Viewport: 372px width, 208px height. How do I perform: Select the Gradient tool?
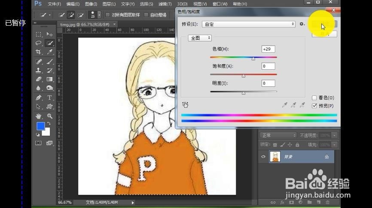[x=49, y=79]
